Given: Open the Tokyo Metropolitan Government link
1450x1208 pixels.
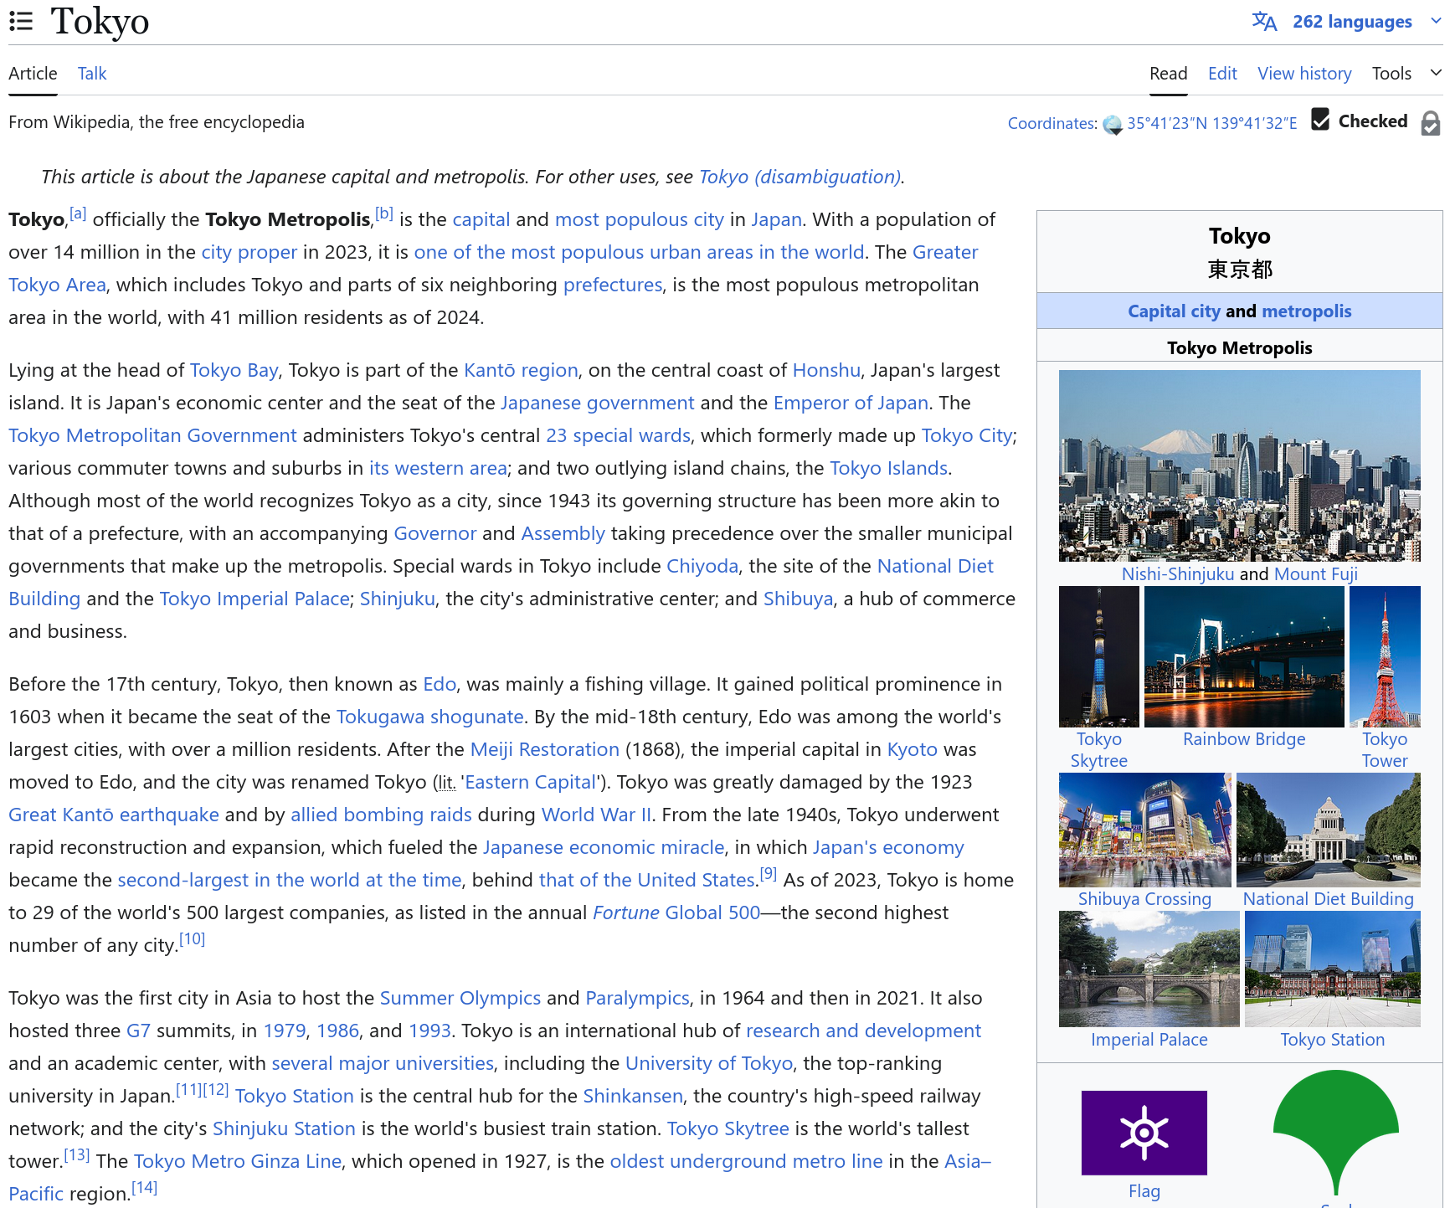Looking at the screenshot, I should [x=152, y=435].
